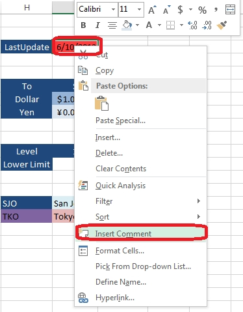The image size is (243, 312).
Task: Open the font color dropdown arrow
Action: pyautogui.click(x=159, y=25)
